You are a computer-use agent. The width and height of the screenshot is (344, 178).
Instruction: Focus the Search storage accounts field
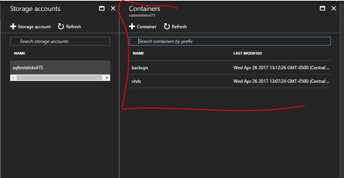point(60,41)
